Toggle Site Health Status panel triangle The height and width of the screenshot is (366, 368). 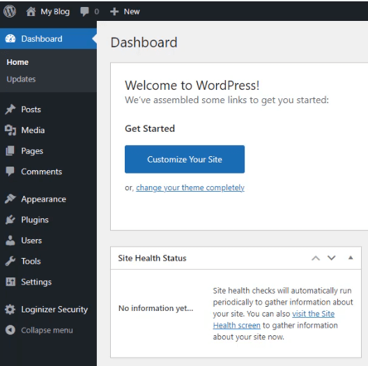pyautogui.click(x=351, y=258)
